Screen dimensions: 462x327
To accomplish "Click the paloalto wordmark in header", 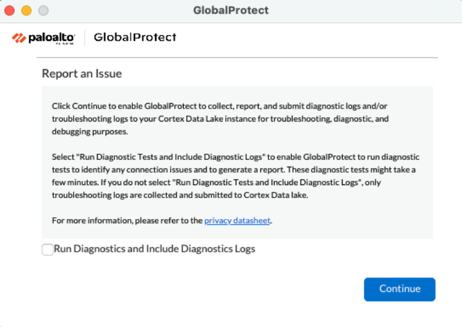I will pyautogui.click(x=51, y=38).
